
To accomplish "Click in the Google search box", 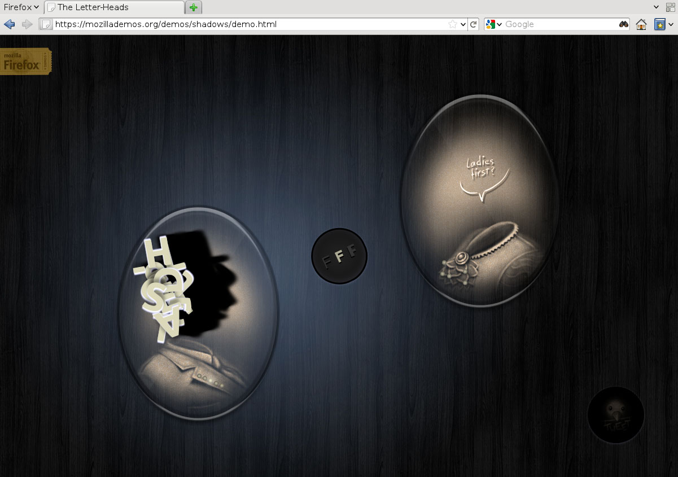I will (x=559, y=24).
